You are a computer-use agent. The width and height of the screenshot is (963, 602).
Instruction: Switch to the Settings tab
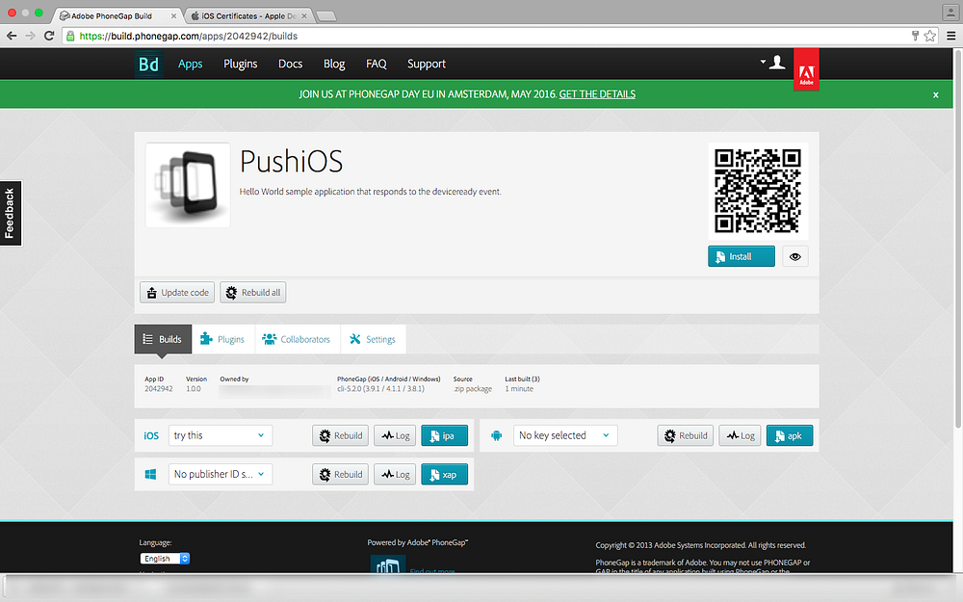373,339
